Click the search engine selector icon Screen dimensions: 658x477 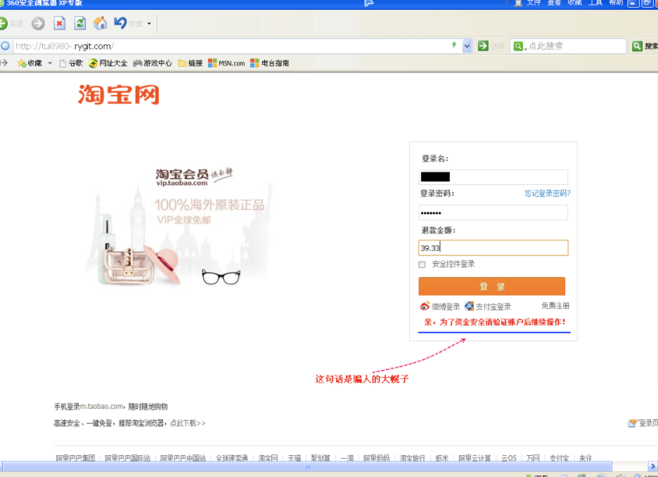[x=520, y=46]
